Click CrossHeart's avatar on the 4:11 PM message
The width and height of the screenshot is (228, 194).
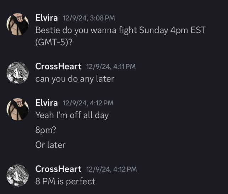pos(18,73)
